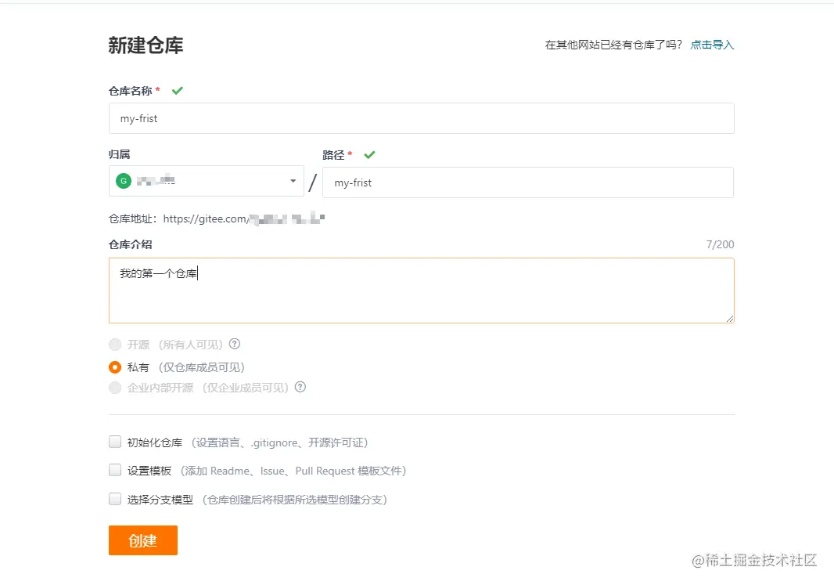Screen dimensions: 834x585
Task: Click the green checkmark beside 路径
Action: 369,155
